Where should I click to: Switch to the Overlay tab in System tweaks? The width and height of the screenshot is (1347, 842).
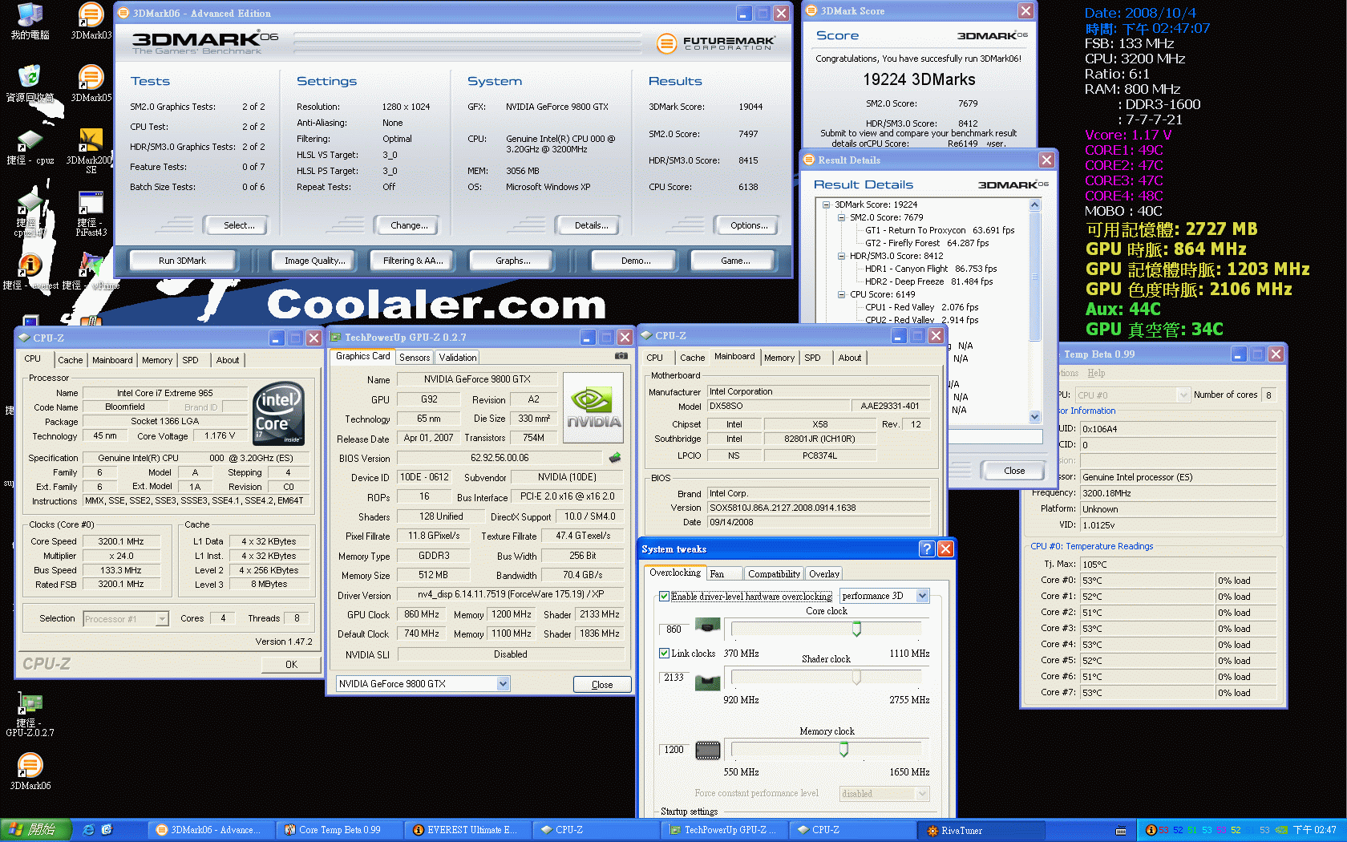pos(823,573)
